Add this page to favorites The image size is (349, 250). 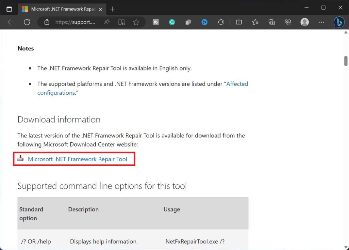tap(137, 22)
